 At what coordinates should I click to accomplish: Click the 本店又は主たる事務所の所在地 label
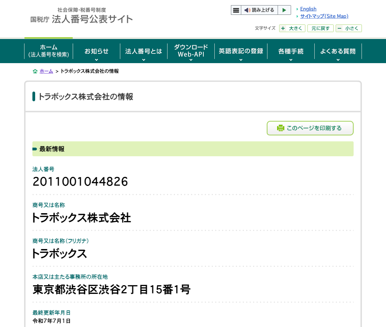click(x=70, y=277)
